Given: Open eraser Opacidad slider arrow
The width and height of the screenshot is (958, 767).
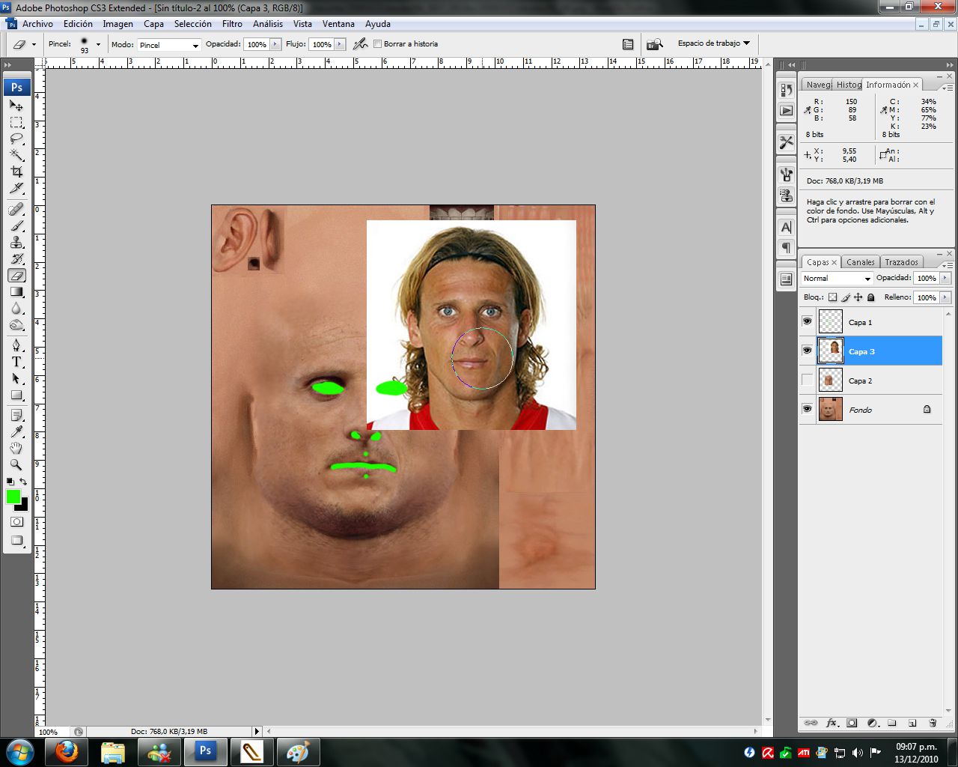Looking at the screenshot, I should [275, 44].
